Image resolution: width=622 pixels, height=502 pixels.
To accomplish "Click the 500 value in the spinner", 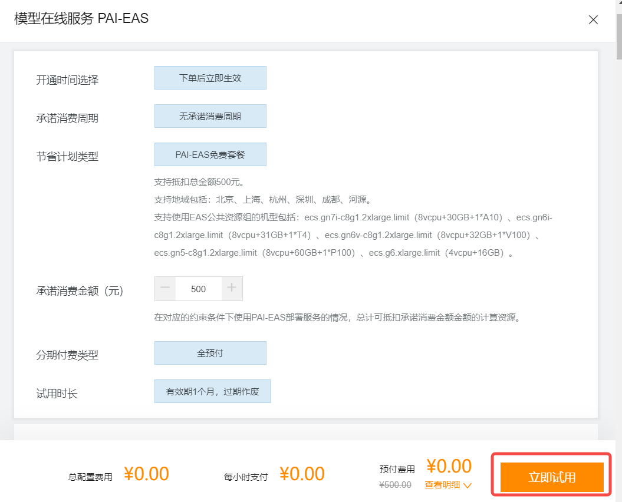I will click(x=199, y=288).
